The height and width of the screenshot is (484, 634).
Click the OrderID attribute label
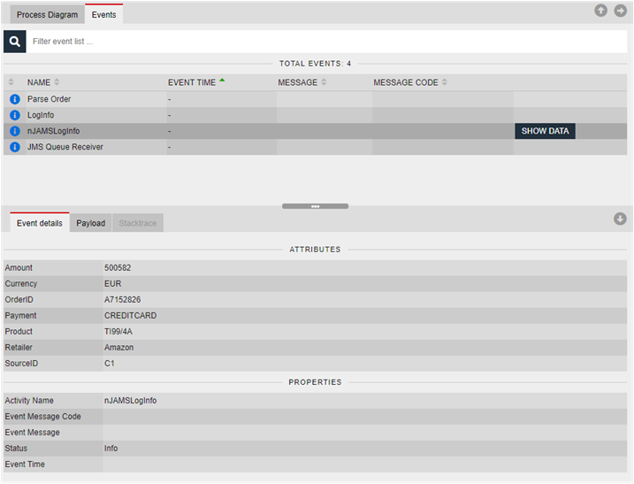[x=19, y=300]
